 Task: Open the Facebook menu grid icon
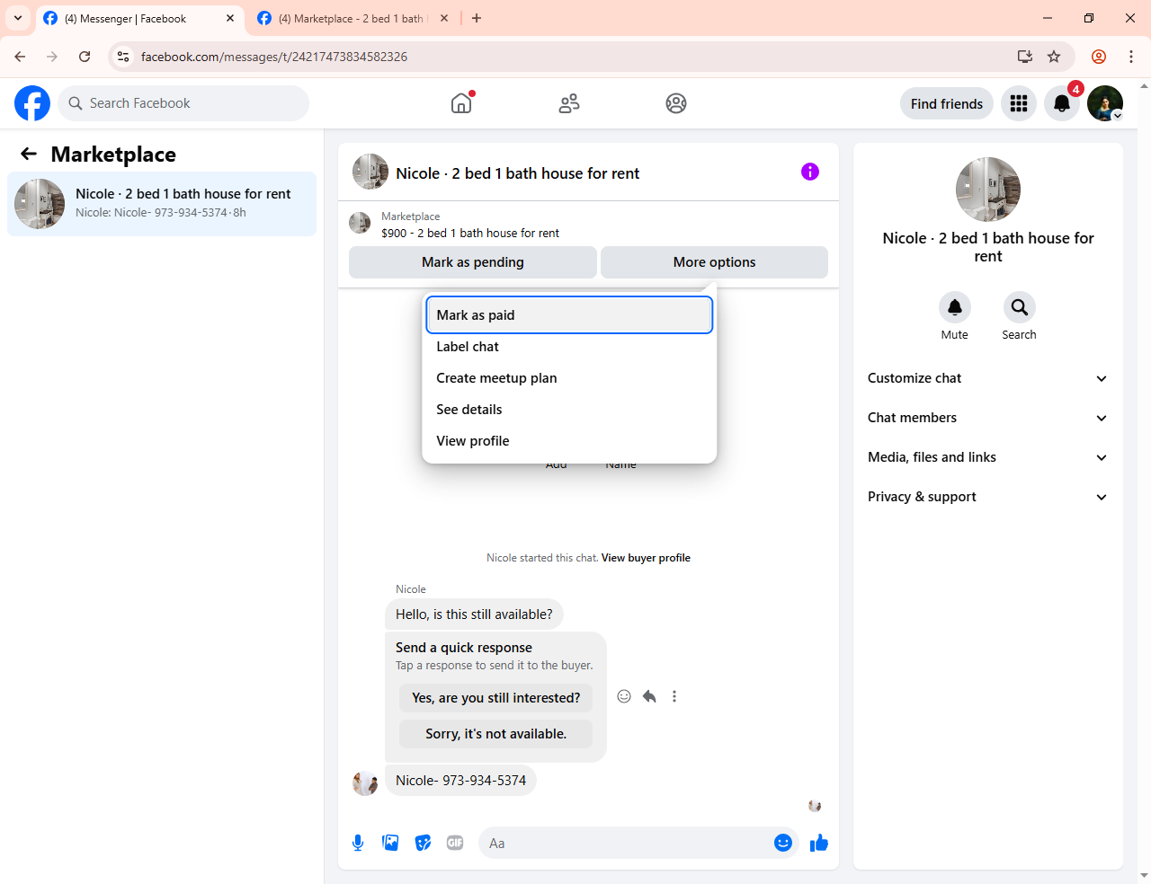click(1019, 103)
